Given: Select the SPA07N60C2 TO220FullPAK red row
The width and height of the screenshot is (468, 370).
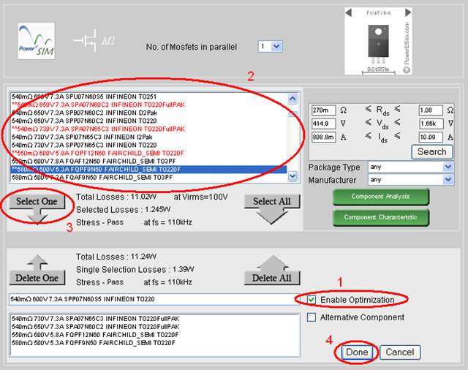Looking at the screenshot, I should coord(148,105).
